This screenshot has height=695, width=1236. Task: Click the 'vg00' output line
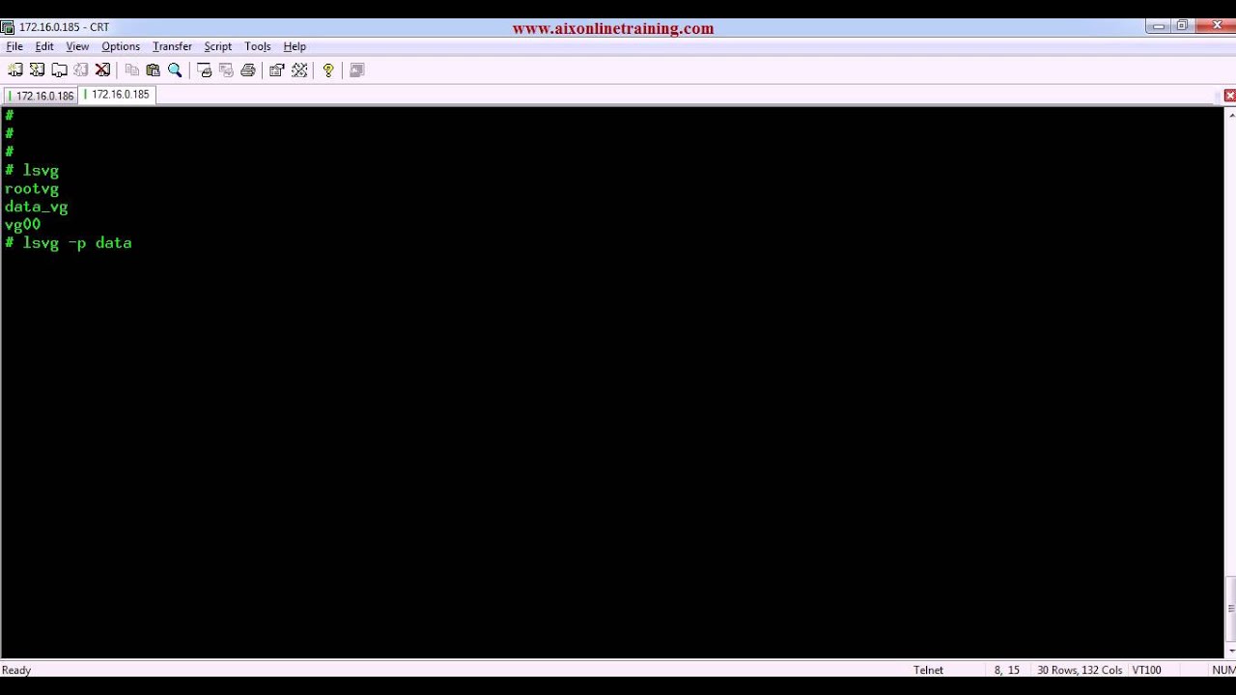point(22,225)
